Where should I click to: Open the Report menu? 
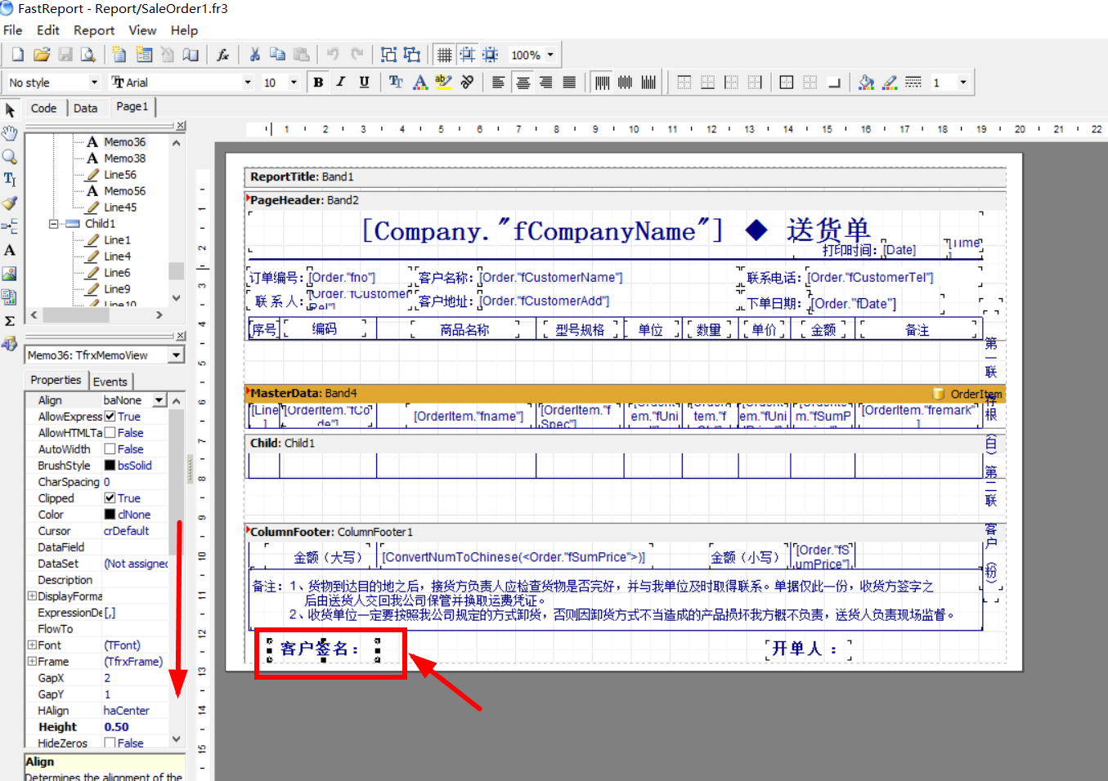click(94, 30)
